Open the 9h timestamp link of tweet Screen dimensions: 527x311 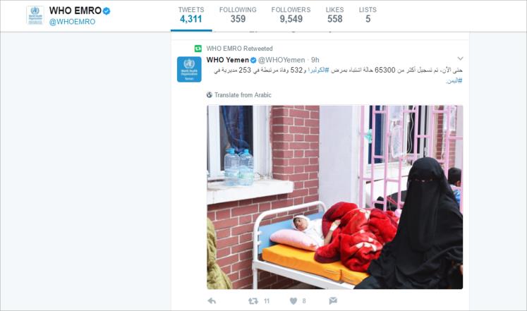click(315, 60)
